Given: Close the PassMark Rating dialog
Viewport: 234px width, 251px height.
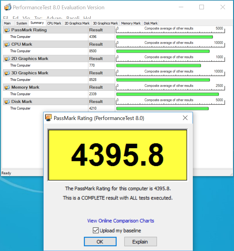Looking at the screenshot, I should coord(185,118).
